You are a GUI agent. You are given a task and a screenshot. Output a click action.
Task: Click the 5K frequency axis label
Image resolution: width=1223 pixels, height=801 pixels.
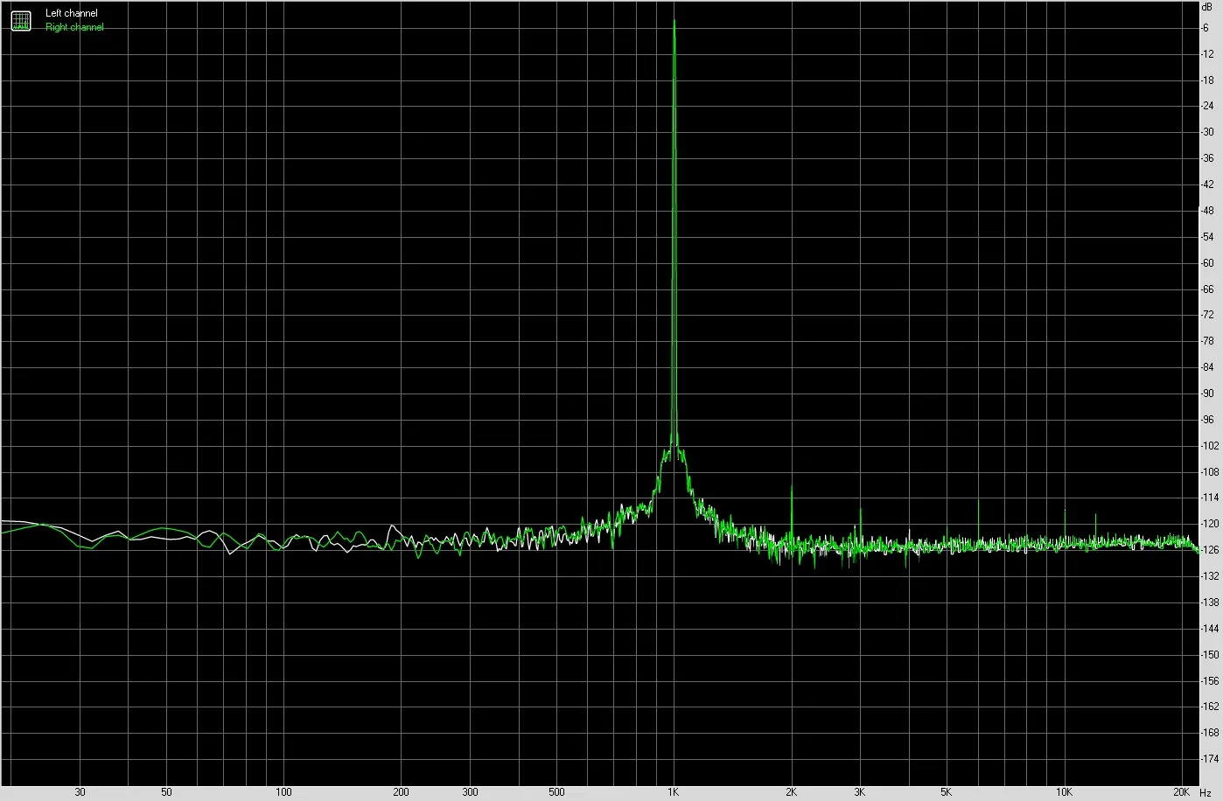947,792
